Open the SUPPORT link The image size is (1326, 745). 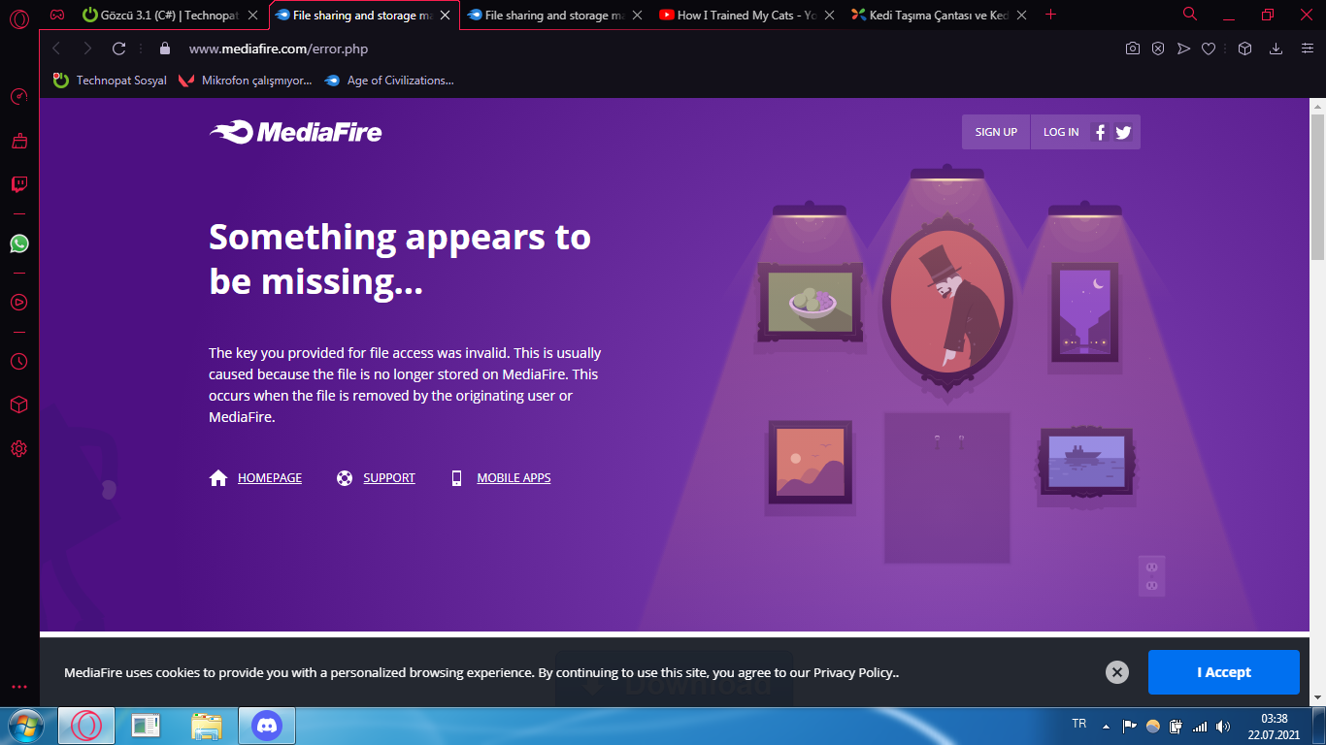389,478
